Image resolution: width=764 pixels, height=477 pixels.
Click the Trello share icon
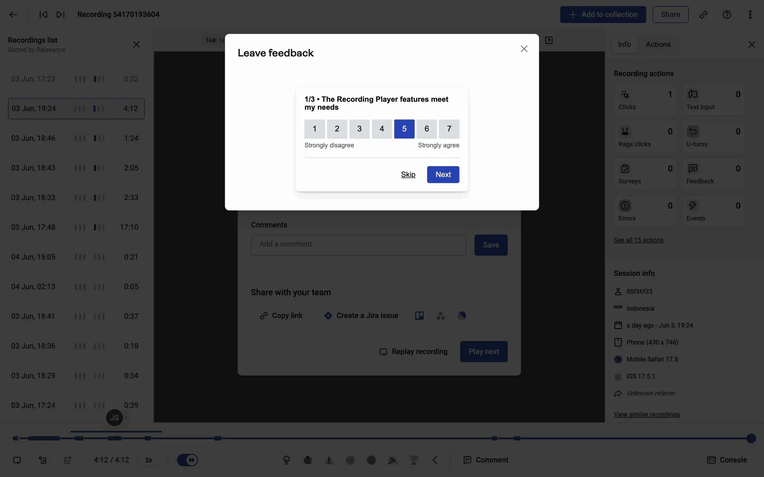(419, 316)
